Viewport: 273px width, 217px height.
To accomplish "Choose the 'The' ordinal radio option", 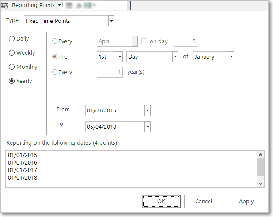I will (x=55, y=57).
